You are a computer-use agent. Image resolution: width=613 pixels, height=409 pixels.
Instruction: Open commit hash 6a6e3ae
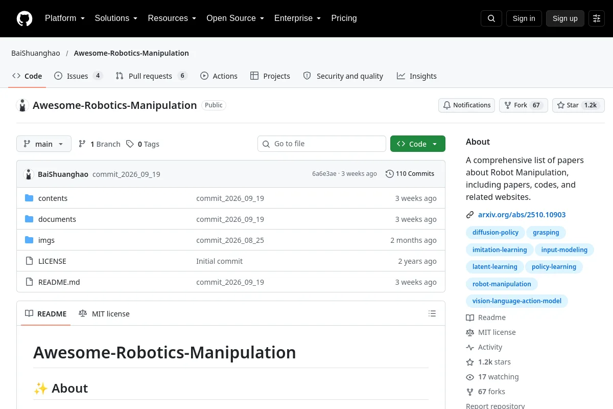pyautogui.click(x=324, y=174)
